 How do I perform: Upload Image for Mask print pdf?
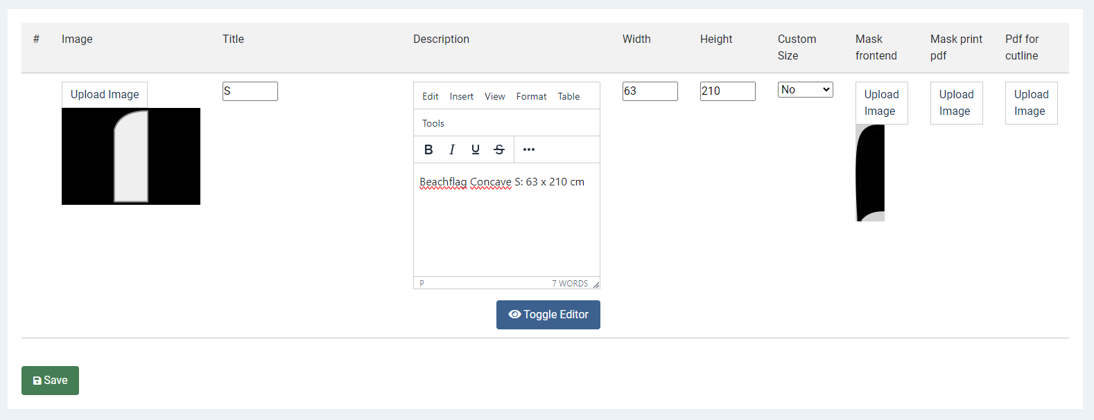(x=957, y=103)
